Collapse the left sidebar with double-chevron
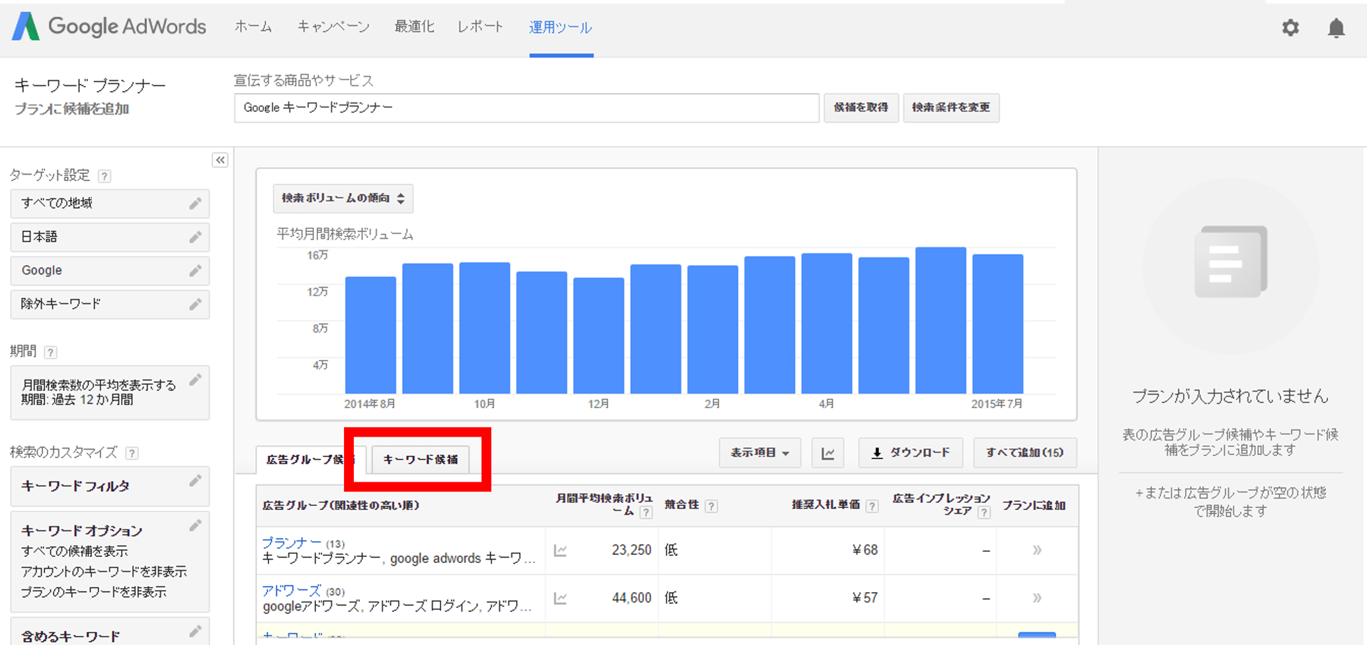 click(220, 160)
